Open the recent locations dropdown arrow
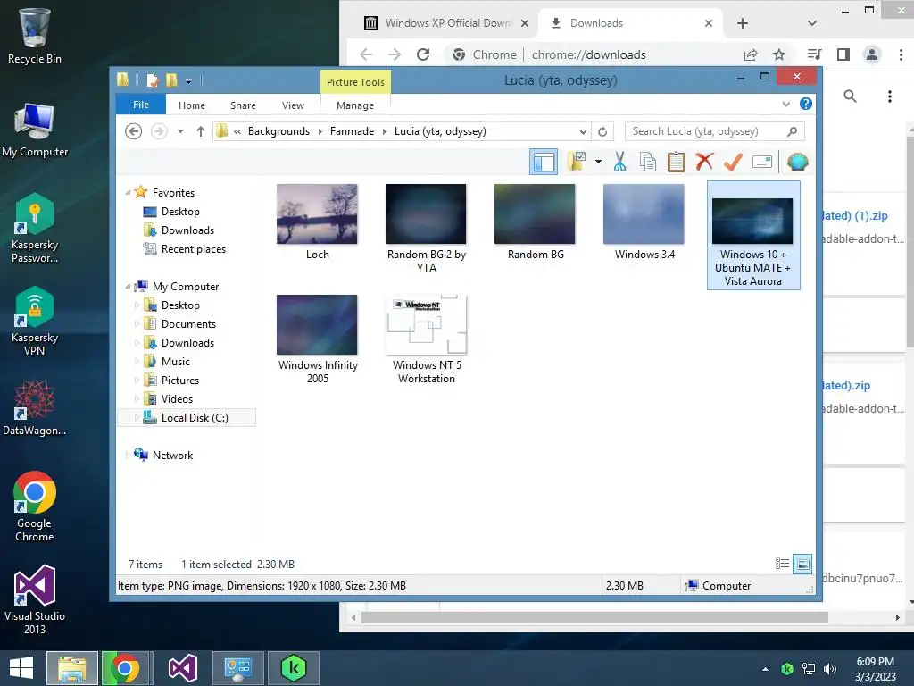This screenshot has width=914, height=686. [180, 131]
